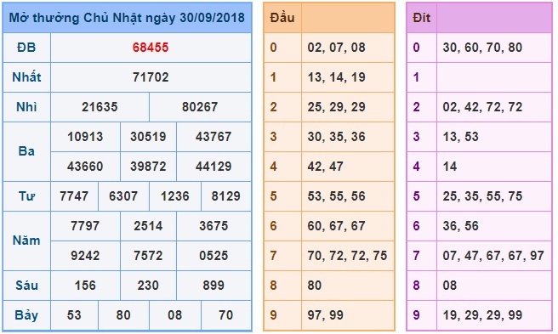Click value 80 in Đầu table row 8
This screenshot has height=334, width=558.
point(315,286)
